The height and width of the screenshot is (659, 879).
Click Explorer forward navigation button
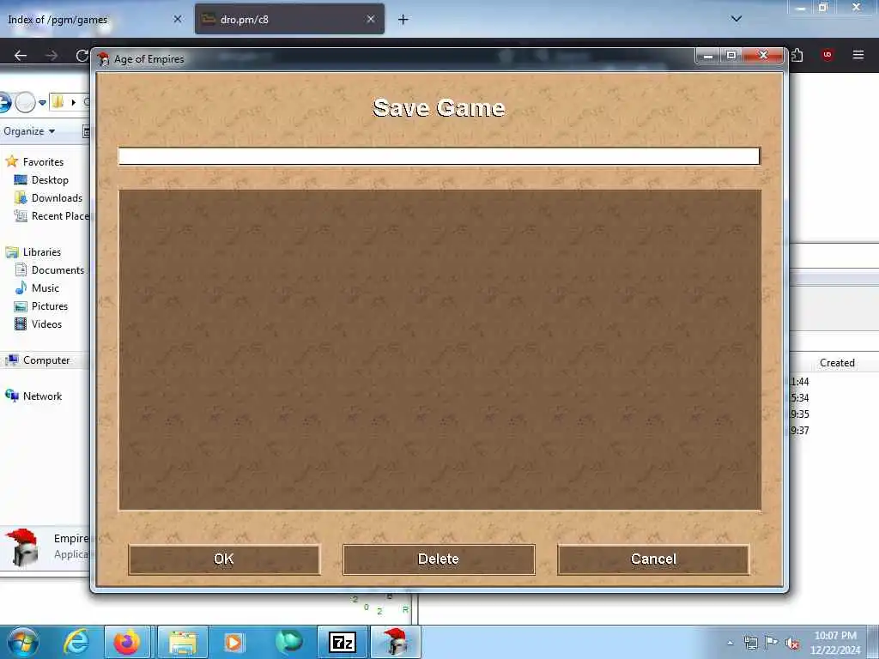point(25,103)
